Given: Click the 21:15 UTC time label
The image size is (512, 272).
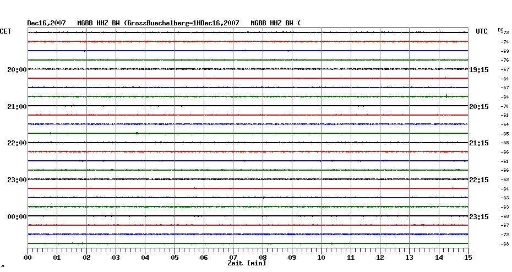Looking at the screenshot, I should point(479,143).
